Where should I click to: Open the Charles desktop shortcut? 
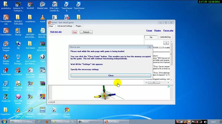pos(55,111)
